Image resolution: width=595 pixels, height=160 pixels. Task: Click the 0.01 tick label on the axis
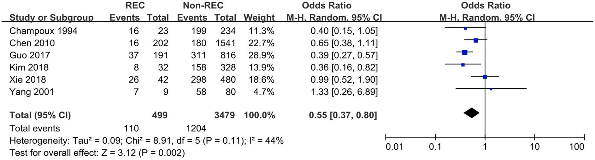point(394,147)
